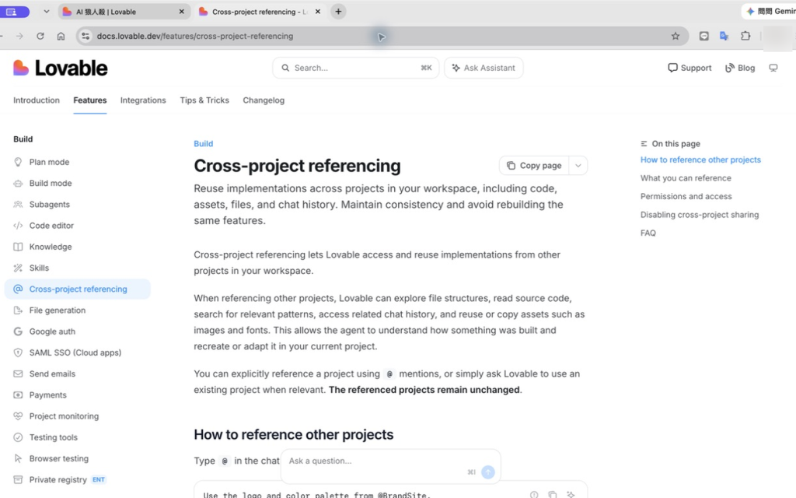The height and width of the screenshot is (498, 796).
Task: Click the ENT badge beside Private registry
Action: click(x=99, y=479)
